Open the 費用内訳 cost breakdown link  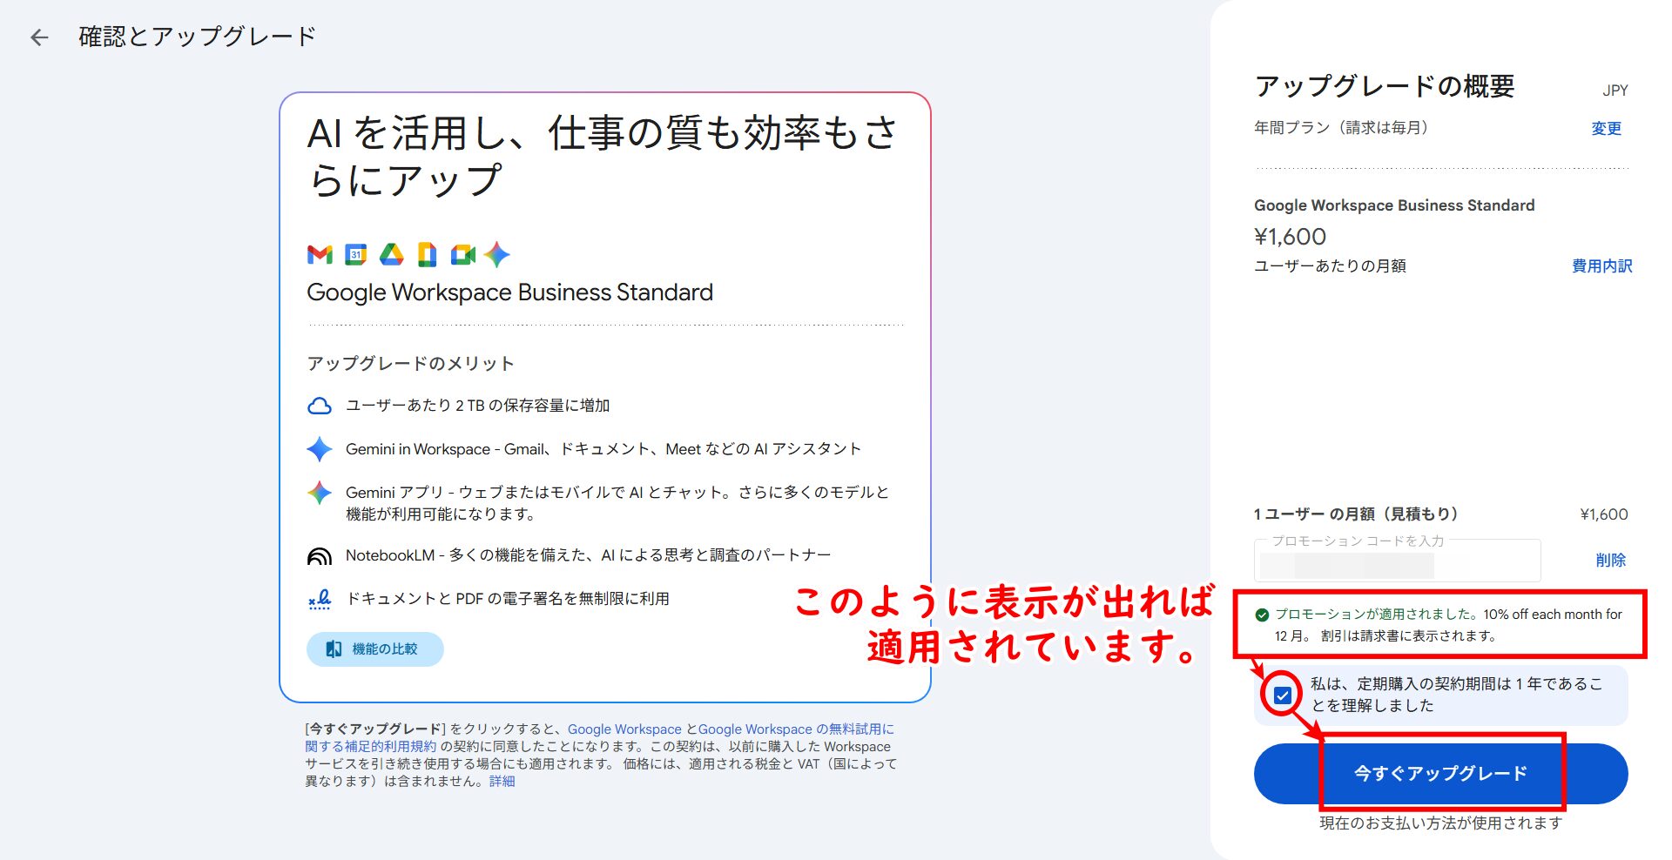1601,266
